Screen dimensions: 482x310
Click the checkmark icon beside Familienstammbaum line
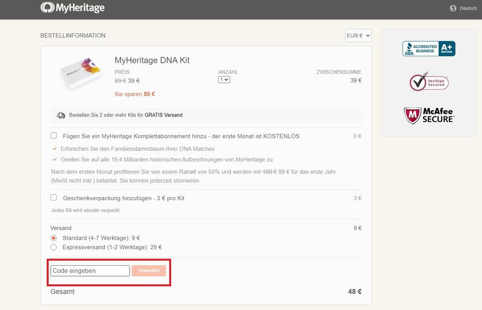click(x=55, y=148)
